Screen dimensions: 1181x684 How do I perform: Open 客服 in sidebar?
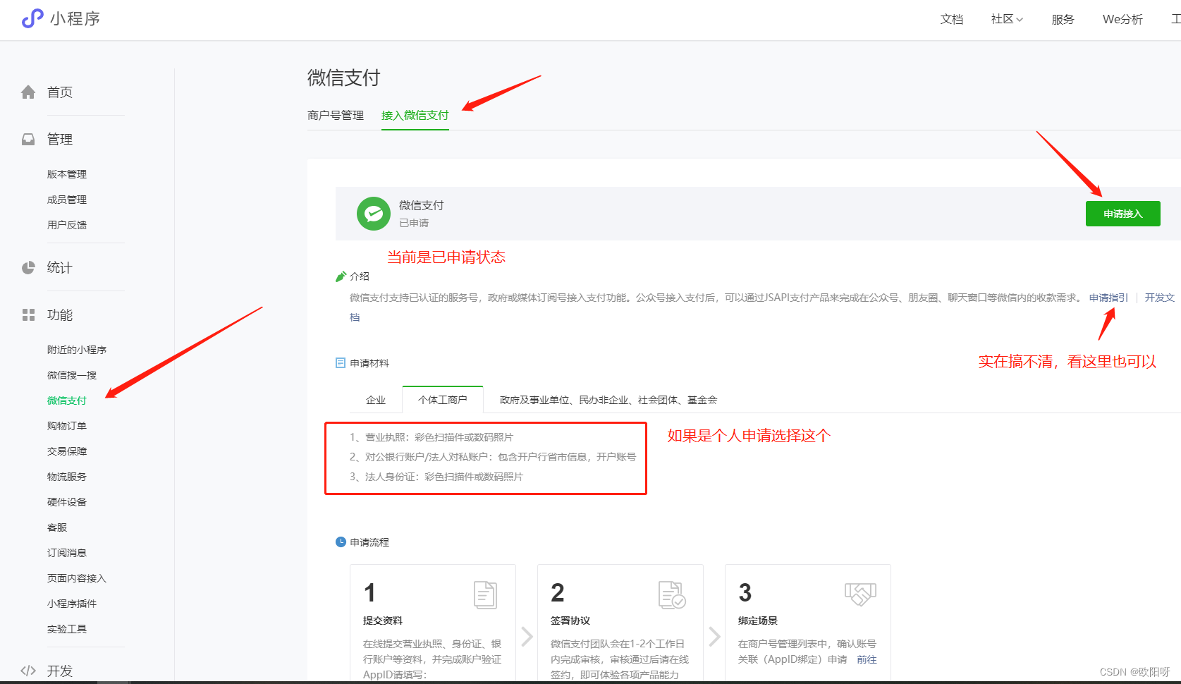pyautogui.click(x=57, y=527)
